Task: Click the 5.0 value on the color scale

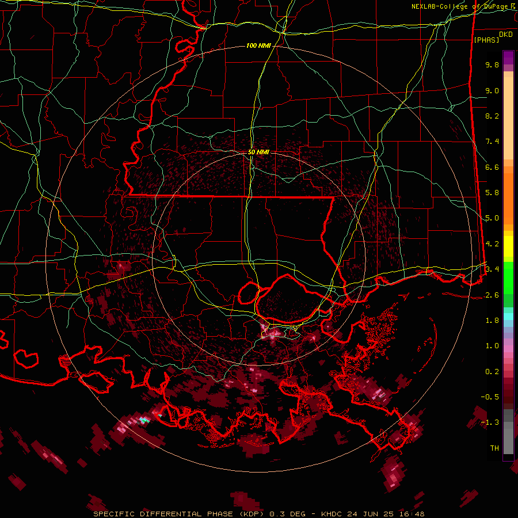Action: tap(492, 218)
